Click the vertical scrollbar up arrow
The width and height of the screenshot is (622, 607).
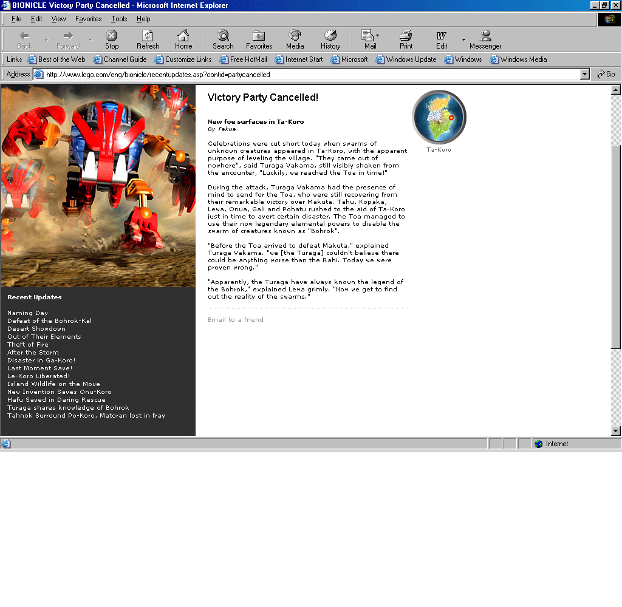[x=616, y=90]
